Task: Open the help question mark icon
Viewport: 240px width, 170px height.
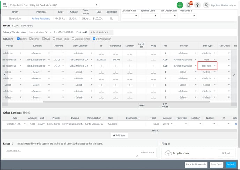Action: click(197, 5)
